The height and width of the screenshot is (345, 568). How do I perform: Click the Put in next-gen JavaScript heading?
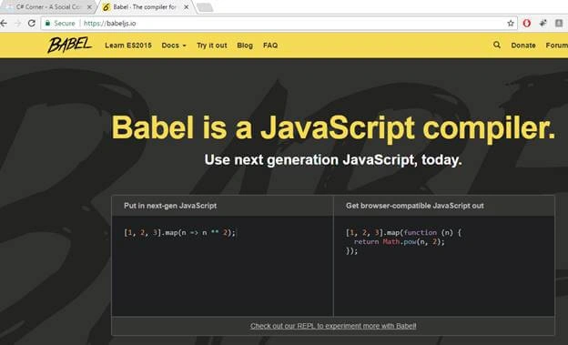(170, 206)
